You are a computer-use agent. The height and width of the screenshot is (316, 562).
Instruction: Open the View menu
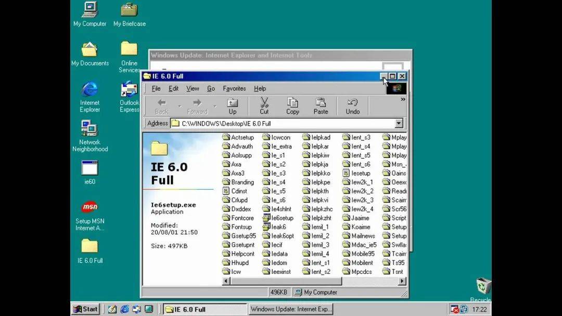tap(193, 89)
